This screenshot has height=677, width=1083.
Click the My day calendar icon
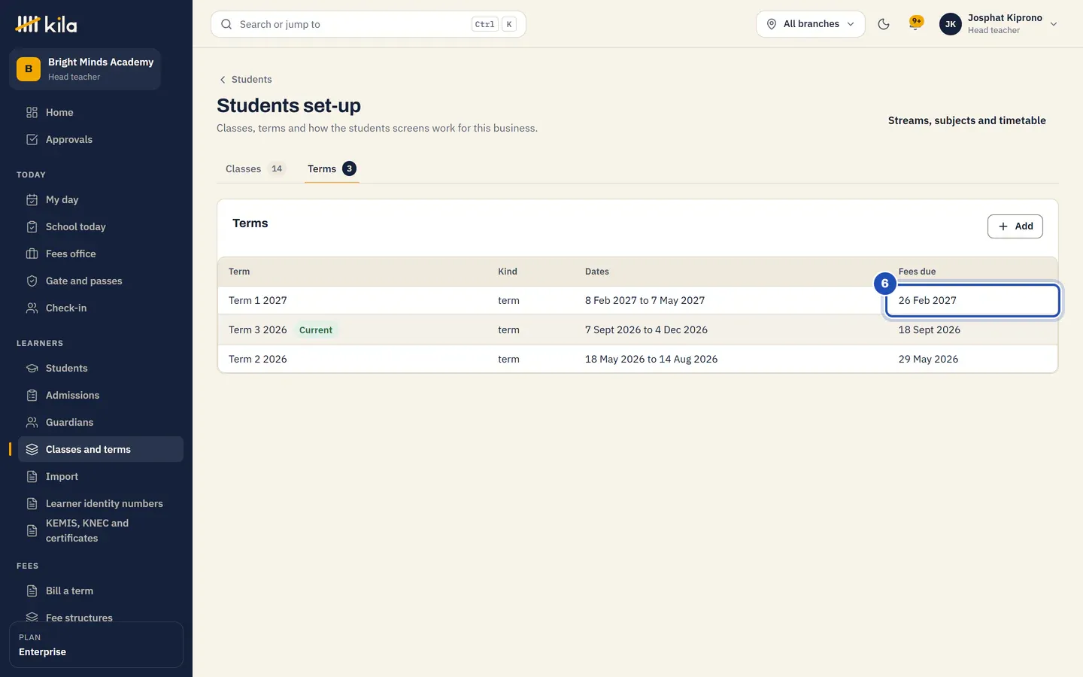(x=32, y=199)
